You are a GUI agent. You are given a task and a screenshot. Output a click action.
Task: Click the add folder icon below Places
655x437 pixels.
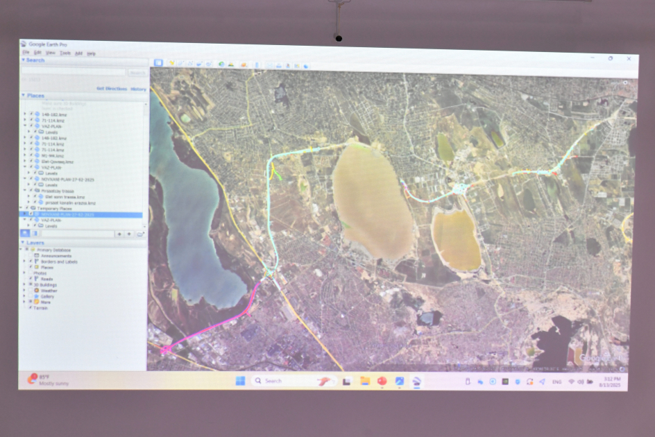139,234
